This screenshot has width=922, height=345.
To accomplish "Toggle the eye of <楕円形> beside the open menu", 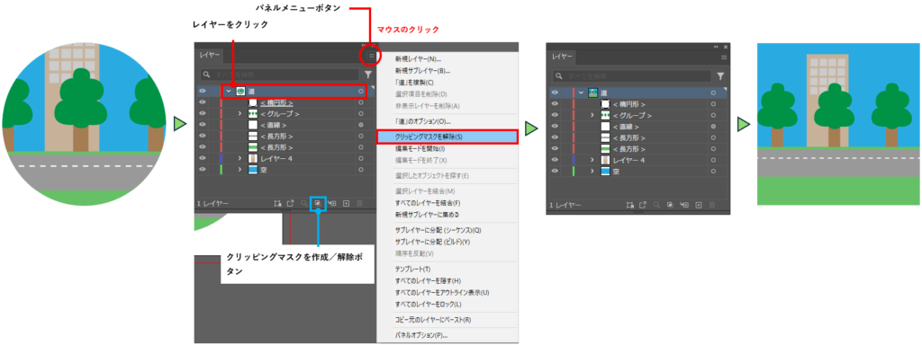I will click(203, 102).
